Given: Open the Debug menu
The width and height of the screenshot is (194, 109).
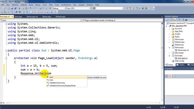Looking at the screenshot, I should (38, 5).
